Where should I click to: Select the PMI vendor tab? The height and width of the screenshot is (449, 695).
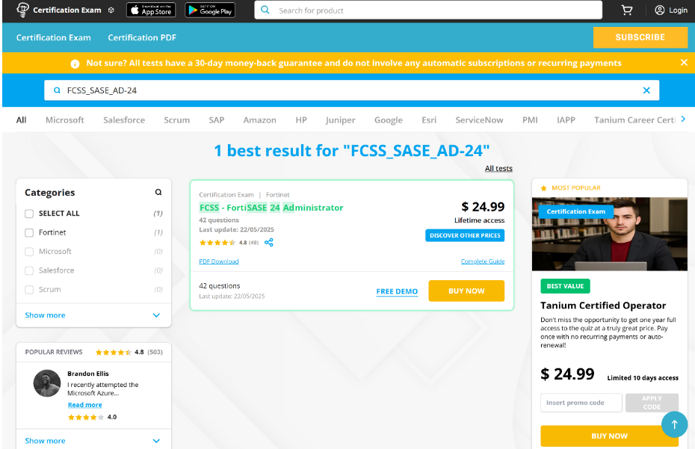(x=530, y=120)
